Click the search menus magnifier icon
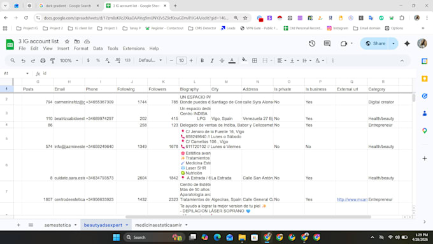Image resolution: width=433 pixels, height=244 pixels. click(x=13, y=61)
